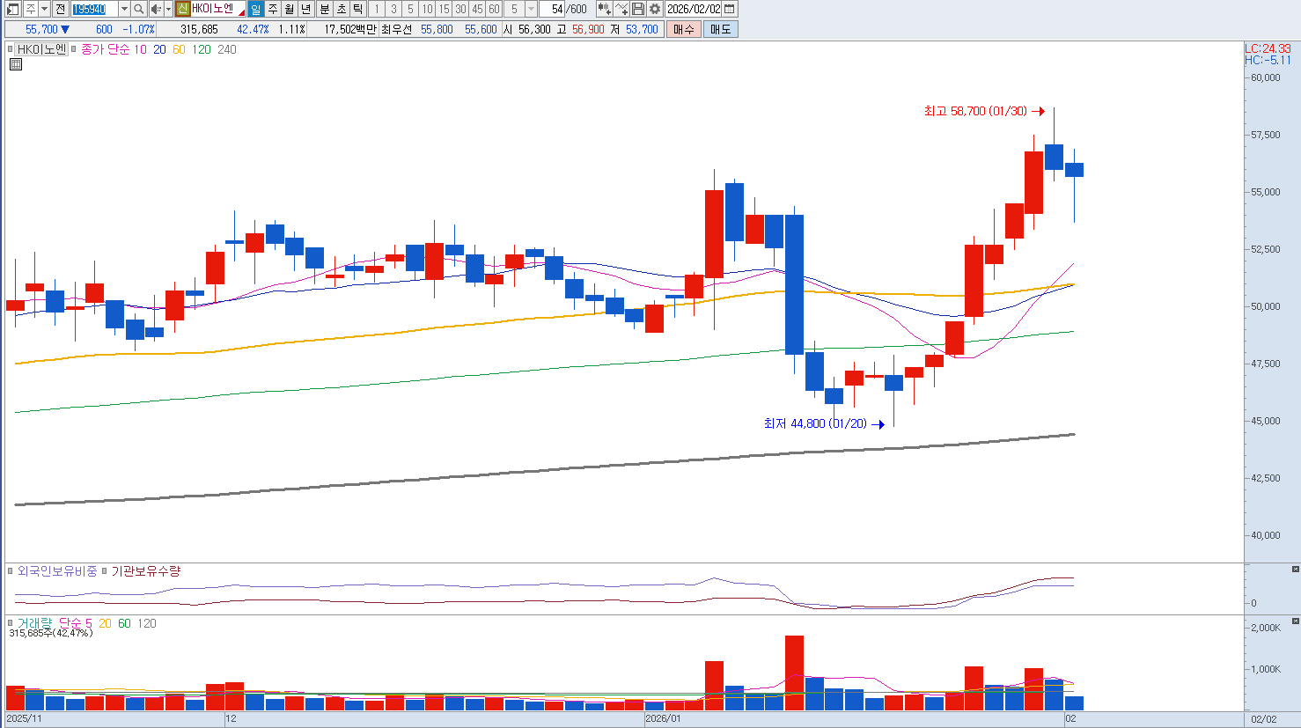Click the speaker sound icon

[155, 9]
